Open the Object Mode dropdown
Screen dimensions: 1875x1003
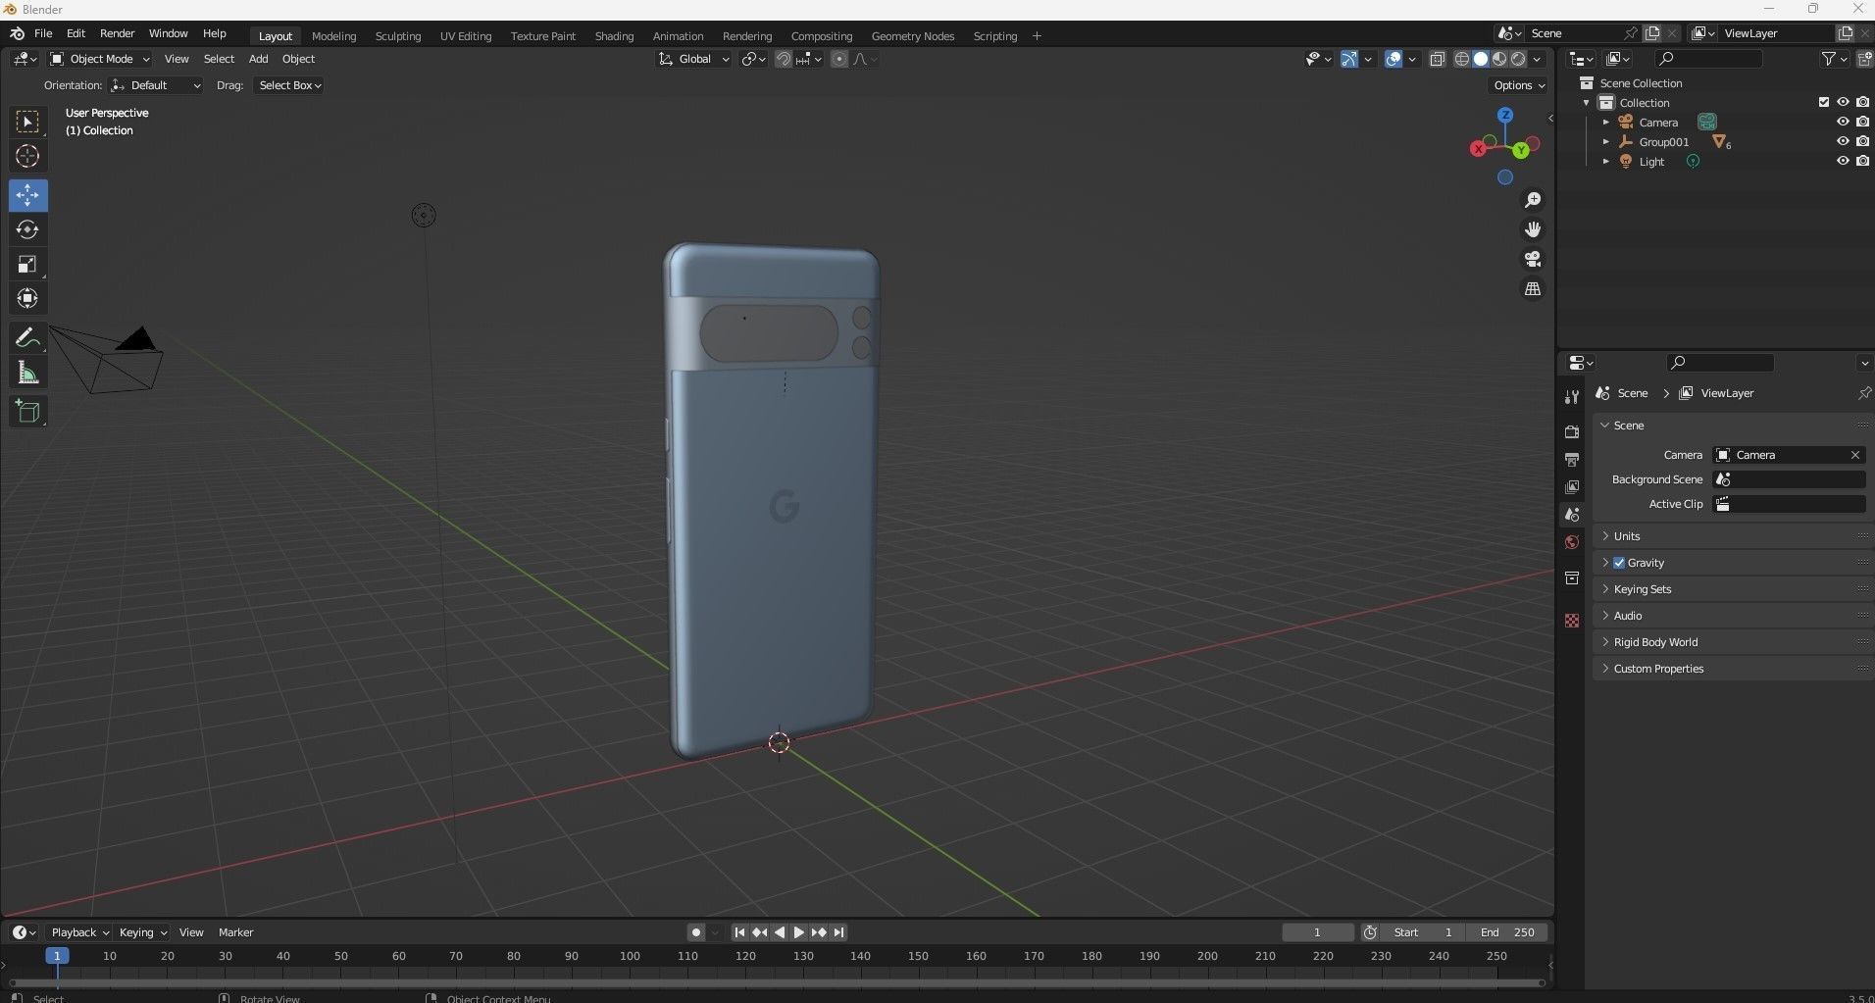pyautogui.click(x=100, y=59)
